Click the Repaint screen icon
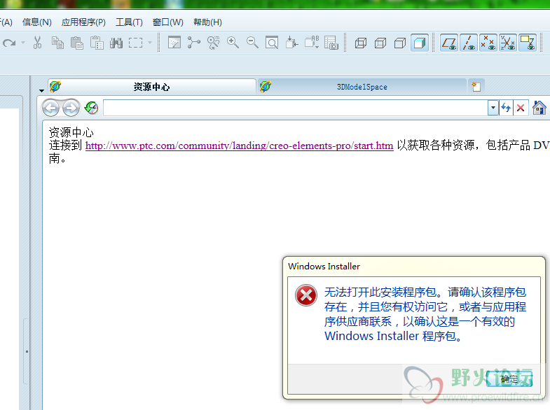 click(x=174, y=43)
